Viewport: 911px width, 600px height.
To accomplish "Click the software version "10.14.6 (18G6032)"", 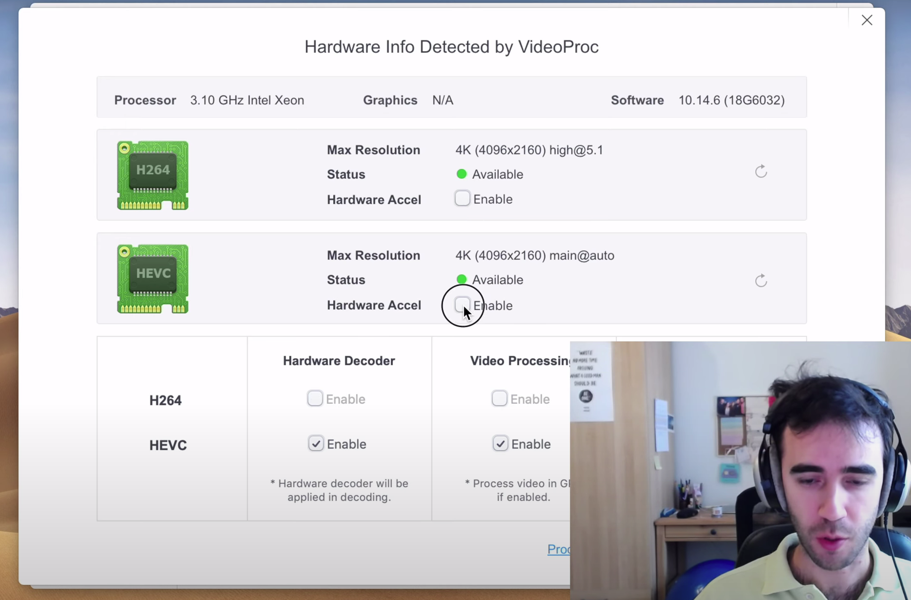I will 731,100.
